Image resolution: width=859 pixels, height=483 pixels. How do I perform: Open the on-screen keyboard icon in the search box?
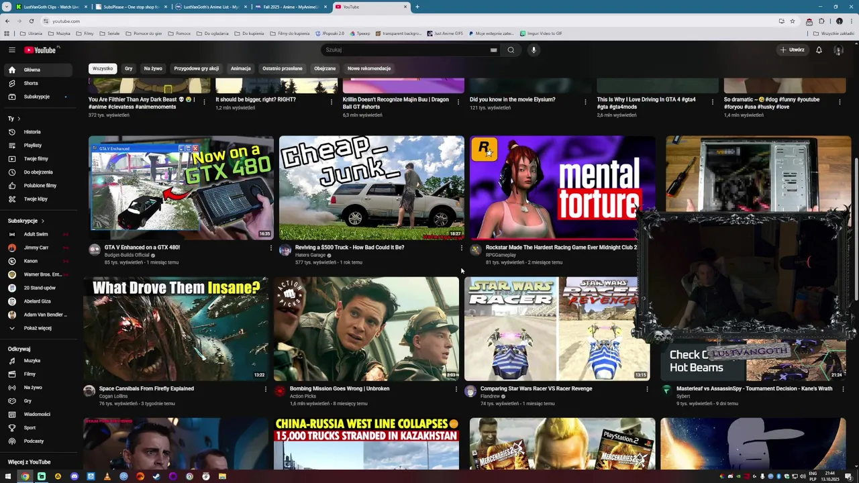493,50
